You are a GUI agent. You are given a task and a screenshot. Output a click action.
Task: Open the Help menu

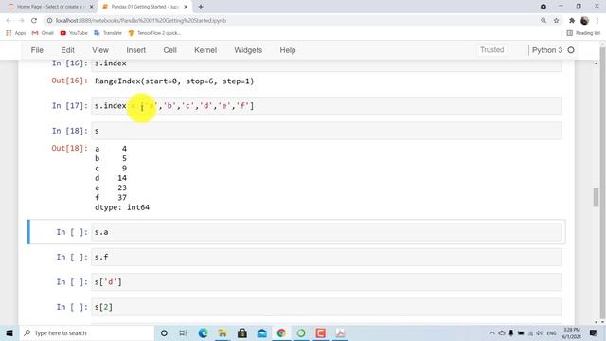(x=288, y=50)
